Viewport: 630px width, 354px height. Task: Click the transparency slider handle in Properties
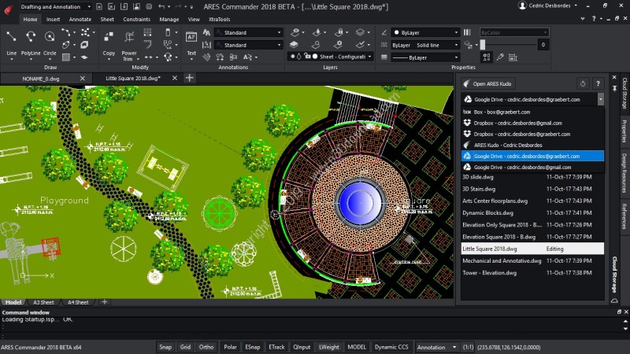click(483, 45)
